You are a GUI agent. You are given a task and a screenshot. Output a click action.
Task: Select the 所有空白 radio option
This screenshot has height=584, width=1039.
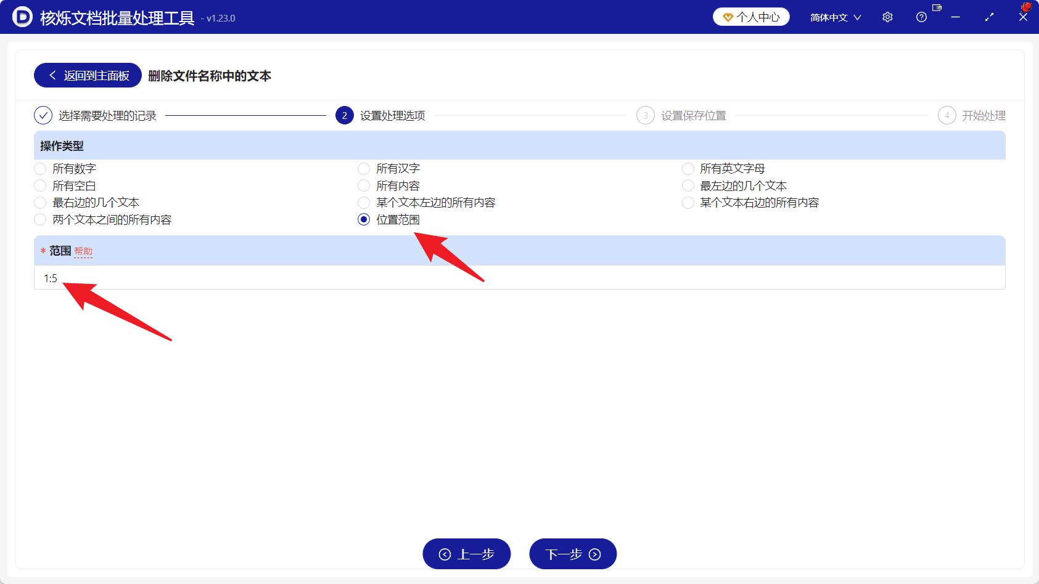[65, 185]
